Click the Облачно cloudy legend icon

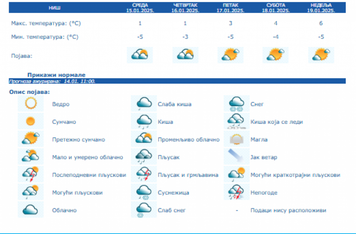pos(30,210)
